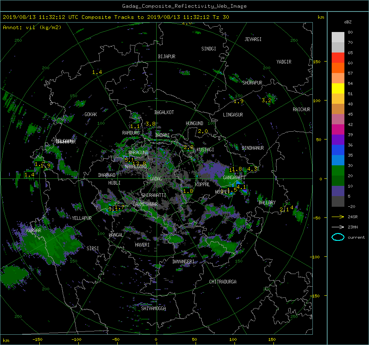Click the LINGASUR town label
This screenshot has height=345, width=369.
coord(233,115)
